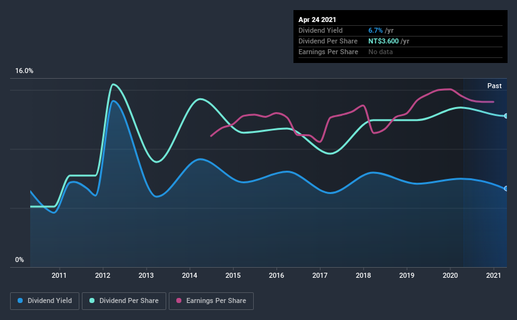This screenshot has width=517, height=320.
Task: Click the 16.0% y-axis label
Action: point(24,71)
